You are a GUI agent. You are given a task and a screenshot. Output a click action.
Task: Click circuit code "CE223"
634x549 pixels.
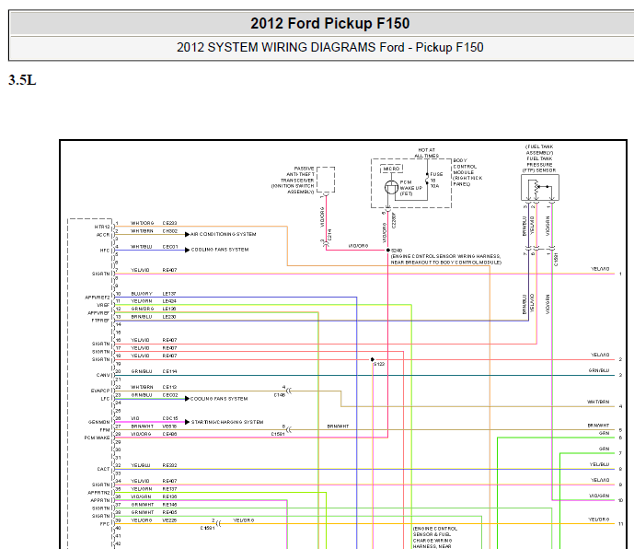click(170, 223)
